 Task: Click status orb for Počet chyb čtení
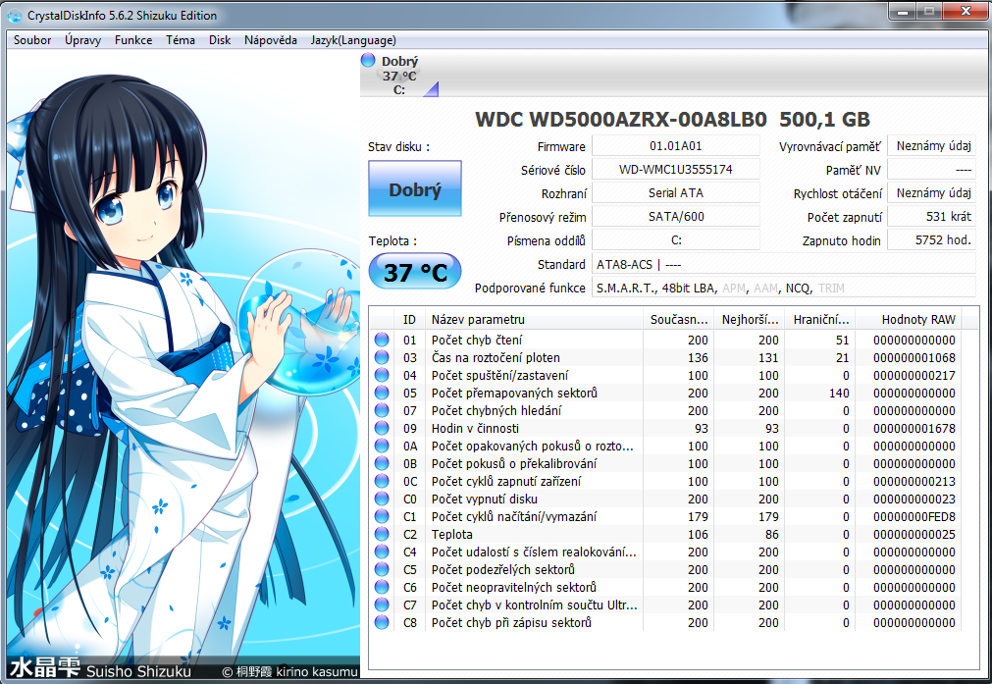[x=382, y=340]
